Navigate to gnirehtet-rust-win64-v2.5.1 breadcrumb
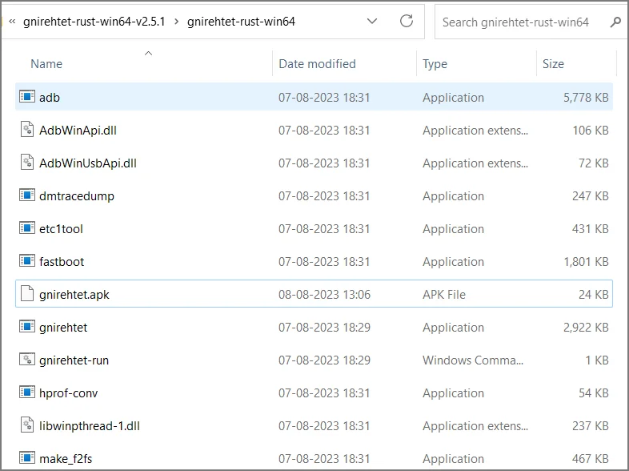629x471 pixels. pos(94,22)
